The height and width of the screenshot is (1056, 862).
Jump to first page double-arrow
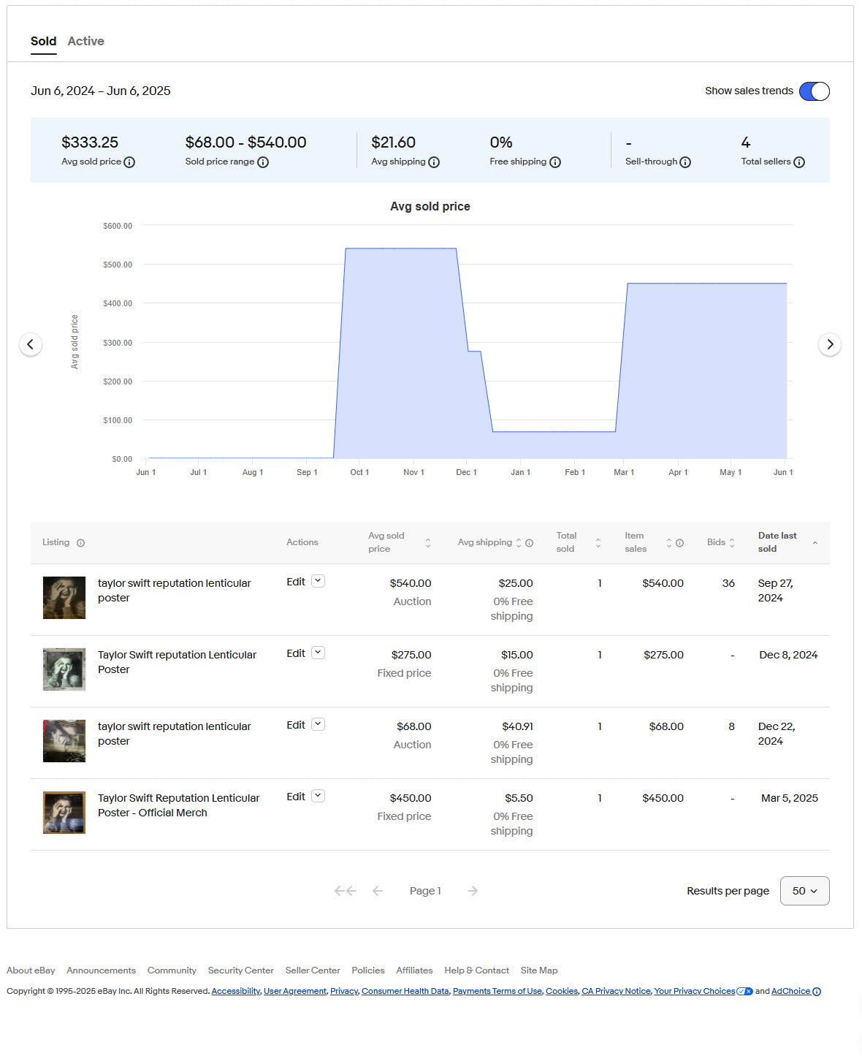345,891
